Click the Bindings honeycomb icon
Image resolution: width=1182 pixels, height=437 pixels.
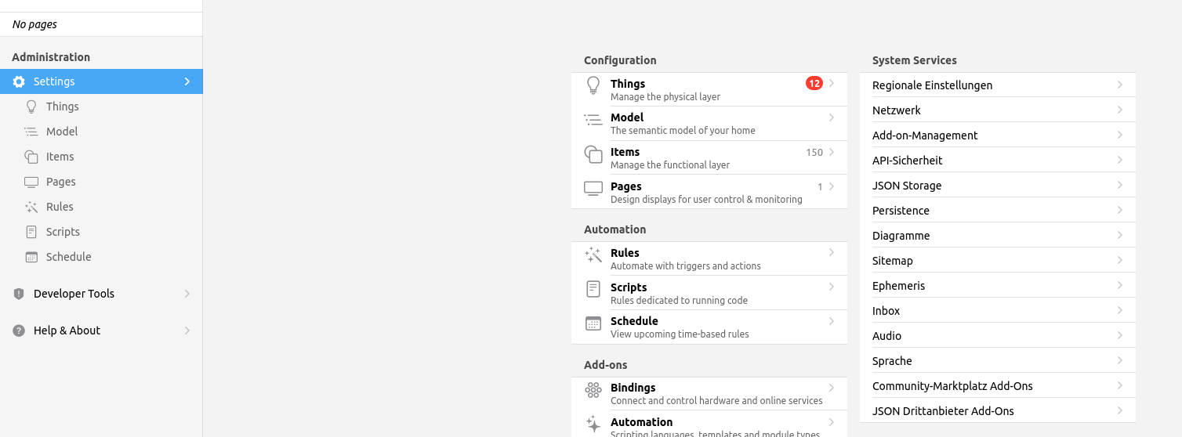point(593,390)
